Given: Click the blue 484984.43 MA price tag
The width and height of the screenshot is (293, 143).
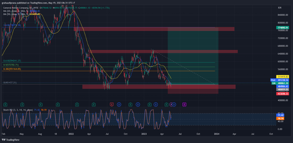Looking at the screenshot, I should tap(282, 86).
